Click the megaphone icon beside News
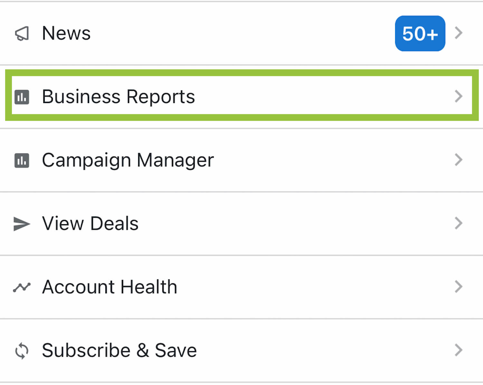483x385 pixels. coord(22,34)
